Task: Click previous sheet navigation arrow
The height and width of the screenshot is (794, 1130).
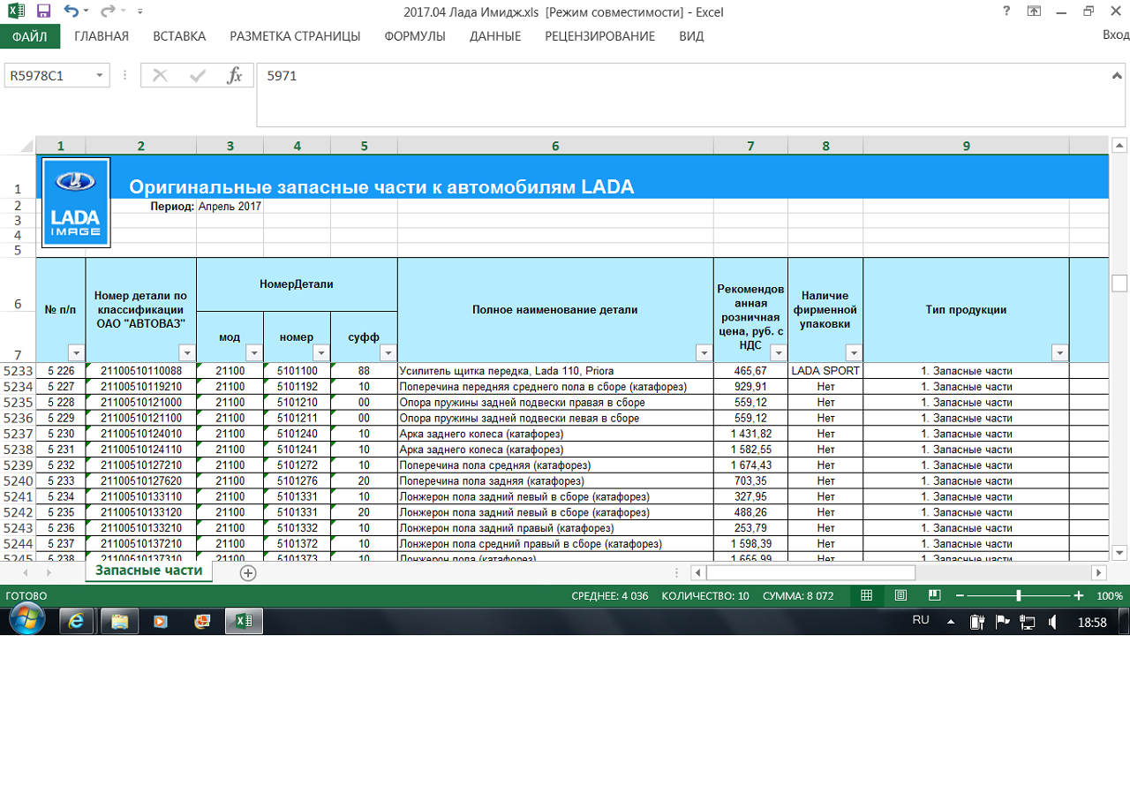Action: point(25,573)
